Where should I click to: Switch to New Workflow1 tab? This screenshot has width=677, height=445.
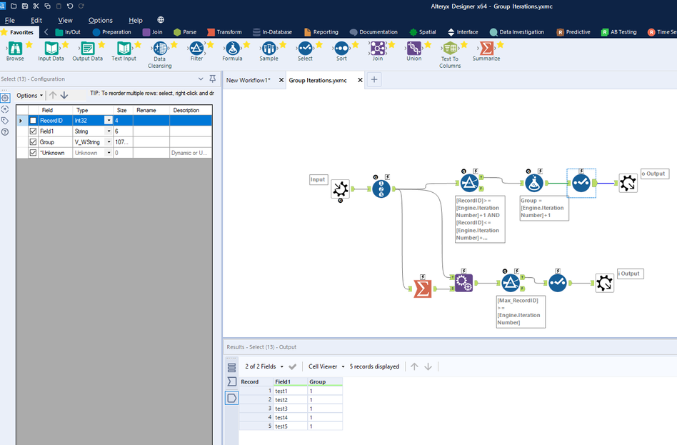pos(249,81)
